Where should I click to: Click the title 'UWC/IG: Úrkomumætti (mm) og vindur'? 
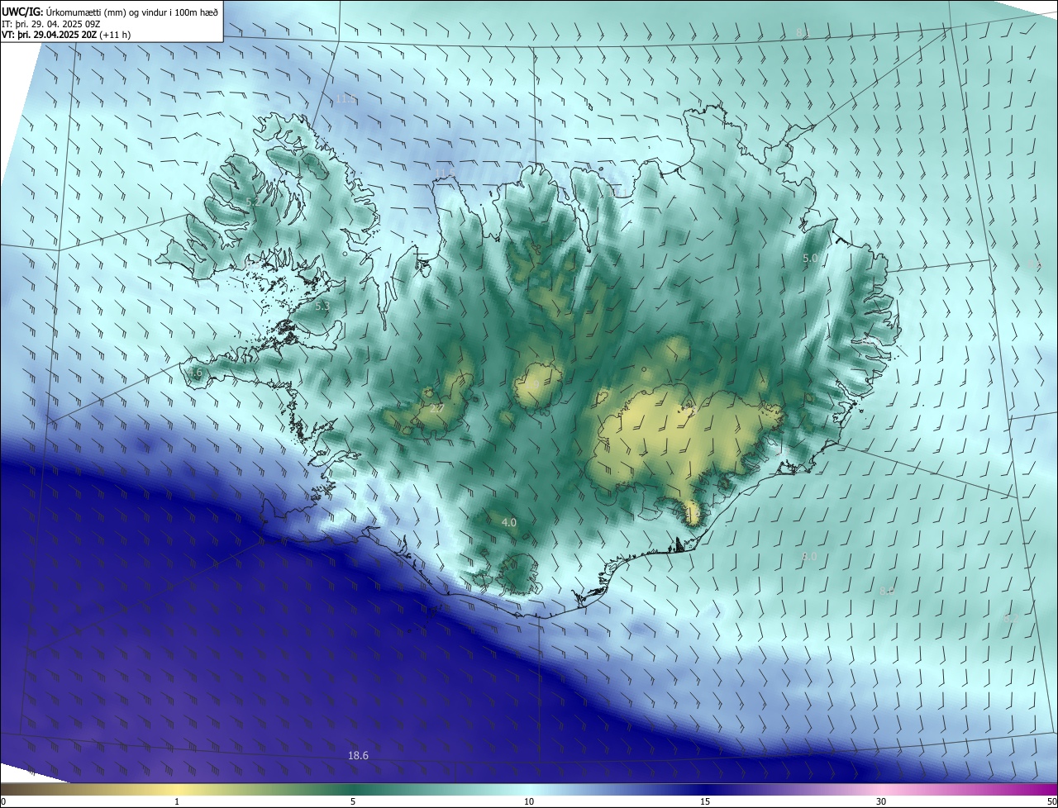[x=110, y=11]
